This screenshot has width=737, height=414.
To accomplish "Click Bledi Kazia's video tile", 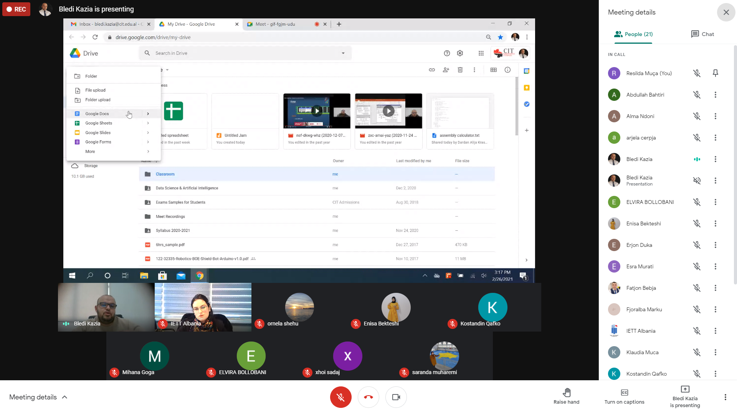I will (x=106, y=307).
